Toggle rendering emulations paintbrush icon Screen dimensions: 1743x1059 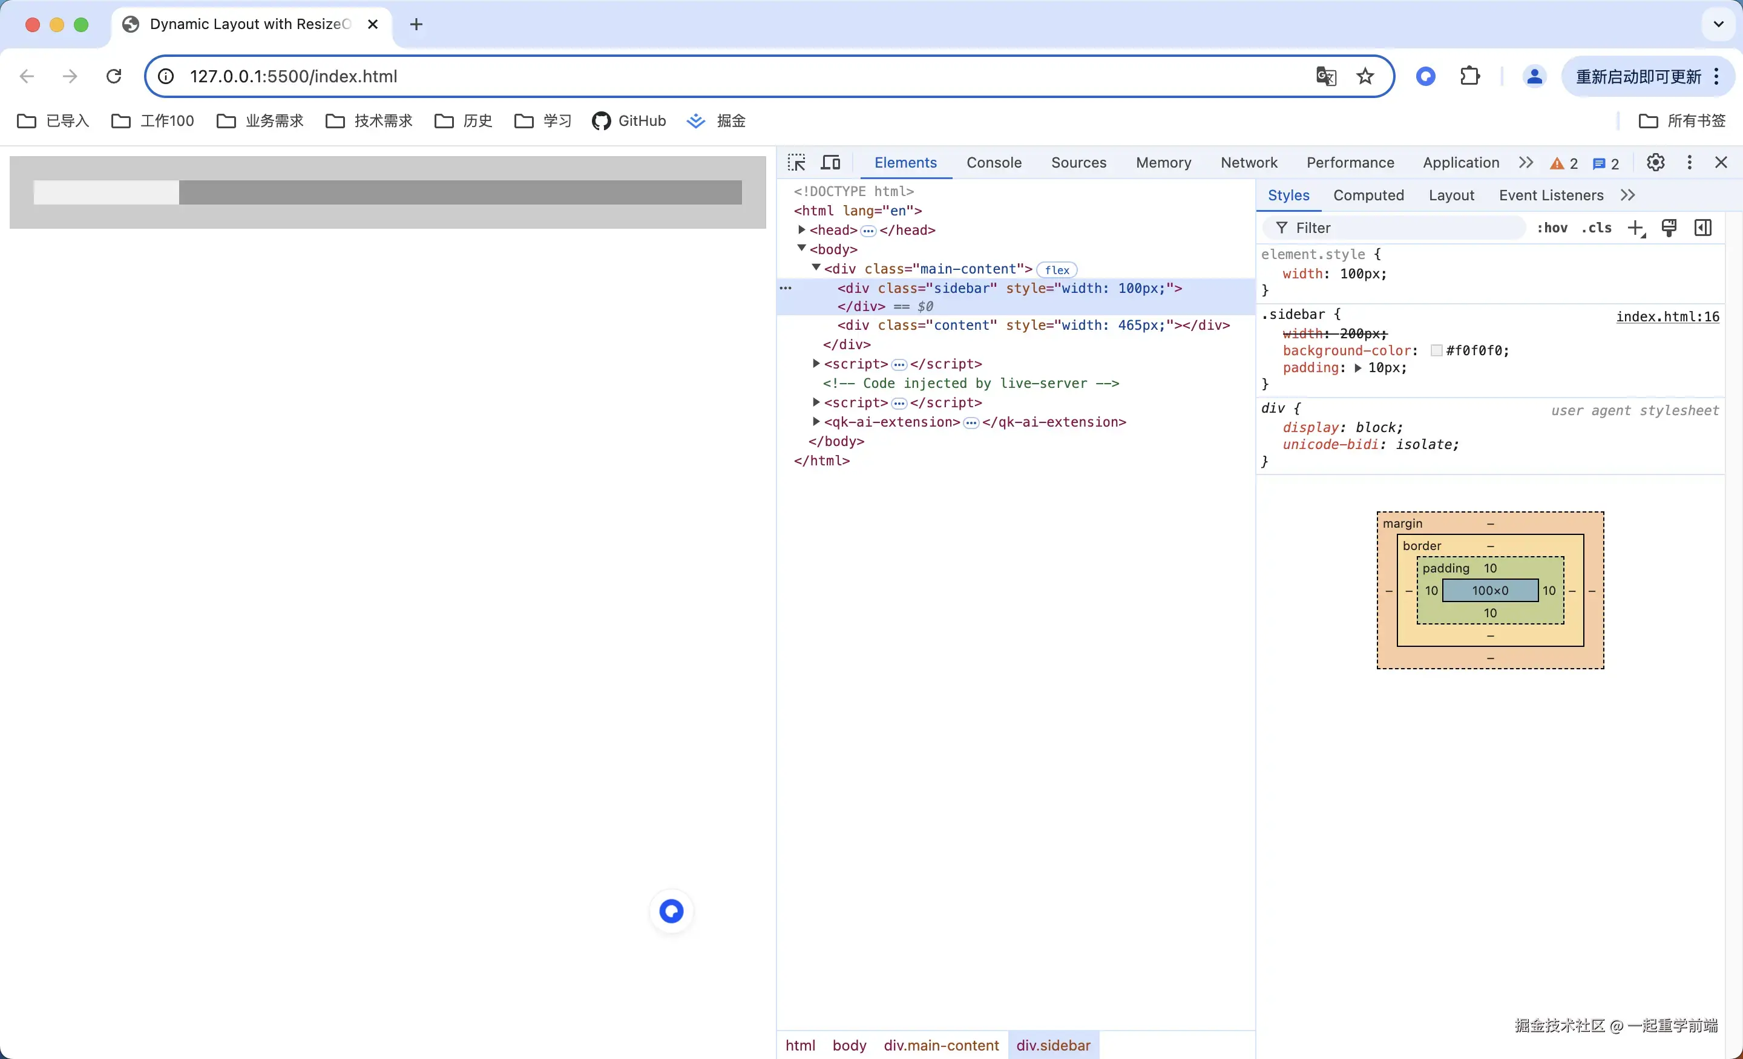pos(1669,228)
